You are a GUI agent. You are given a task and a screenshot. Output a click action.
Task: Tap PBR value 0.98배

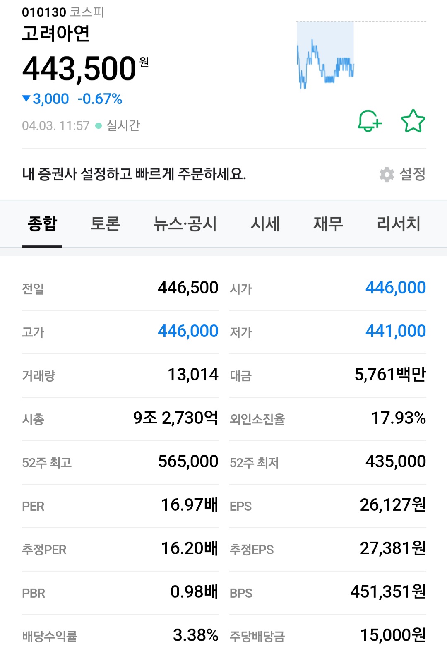195,592
